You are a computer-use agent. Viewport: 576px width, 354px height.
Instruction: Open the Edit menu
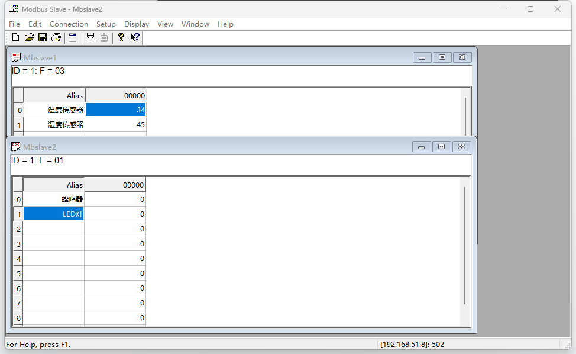[35, 24]
